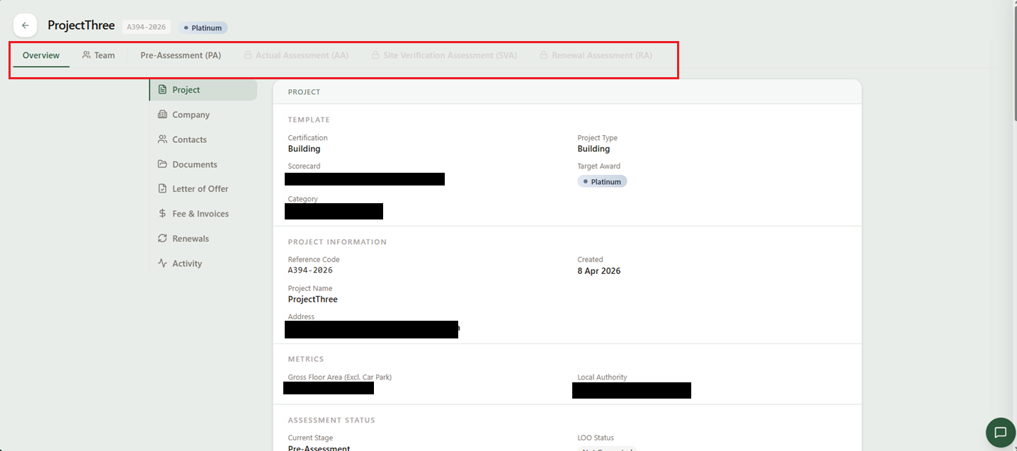Click the Certification value Building
This screenshot has height=451, width=1017.
click(x=304, y=149)
